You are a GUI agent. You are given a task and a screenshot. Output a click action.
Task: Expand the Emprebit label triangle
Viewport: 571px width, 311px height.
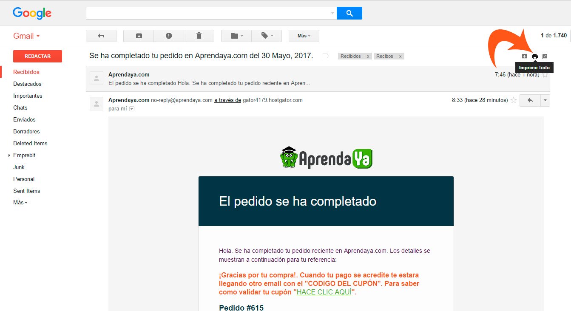coord(9,155)
